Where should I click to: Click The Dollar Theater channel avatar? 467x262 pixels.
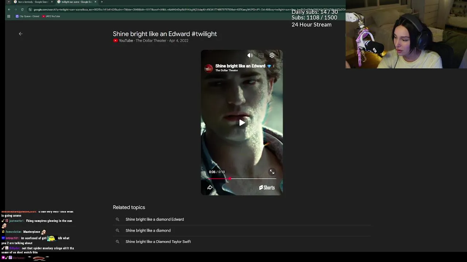pyautogui.click(x=208, y=68)
